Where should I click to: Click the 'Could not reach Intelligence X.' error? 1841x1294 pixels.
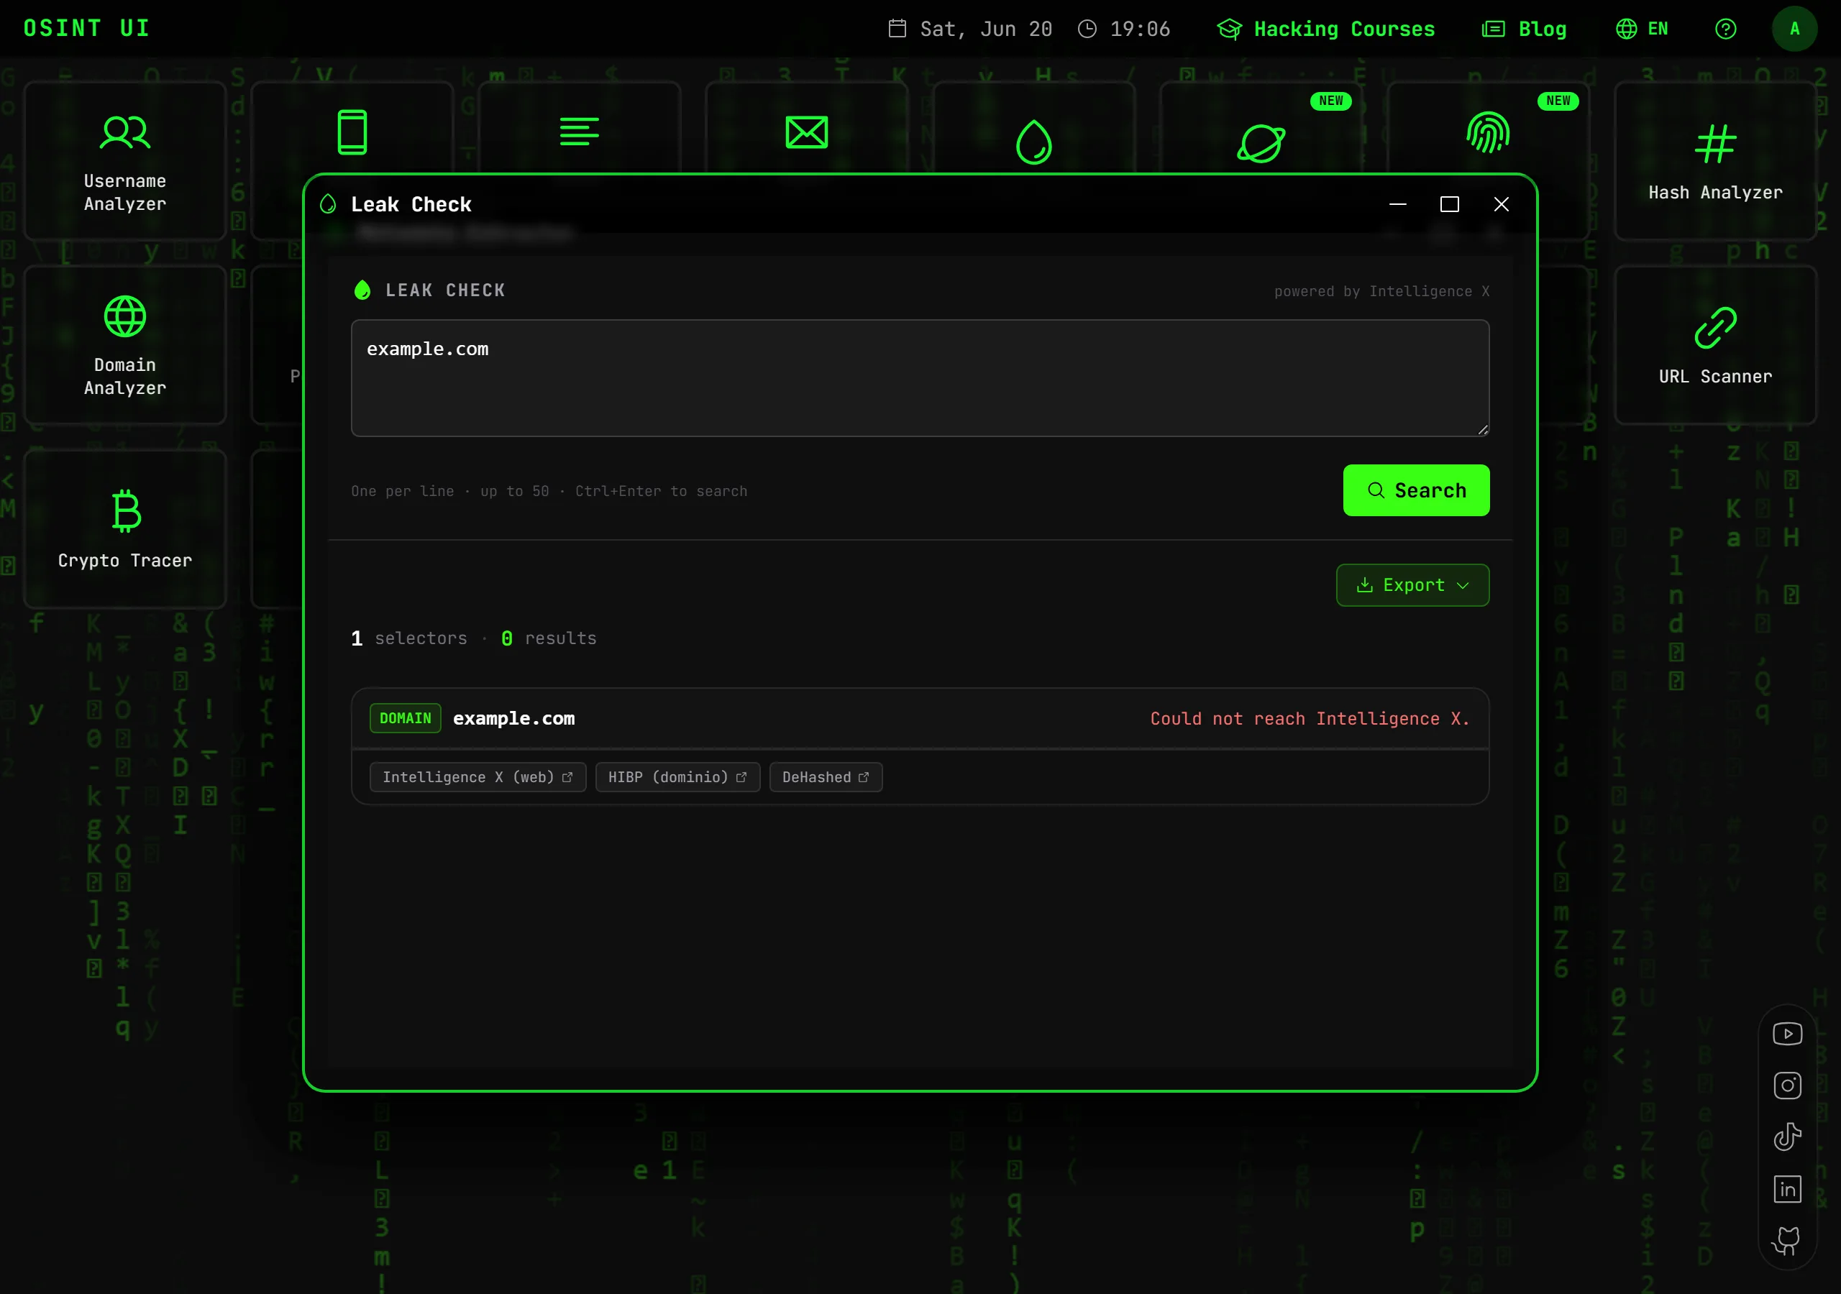point(1310,719)
